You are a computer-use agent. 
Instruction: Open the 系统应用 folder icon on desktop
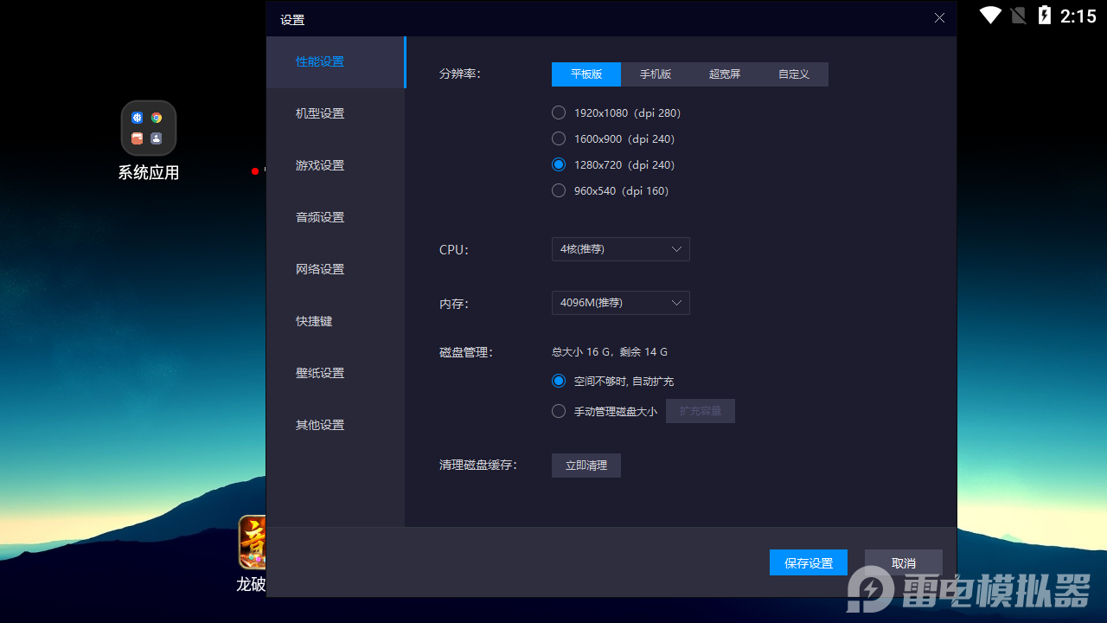149,128
